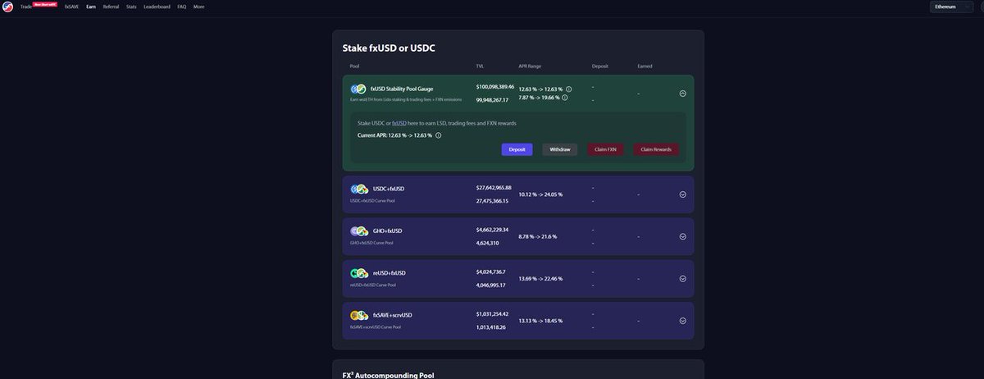Click the fxUSD Stability Pool Gauge title

[402, 89]
